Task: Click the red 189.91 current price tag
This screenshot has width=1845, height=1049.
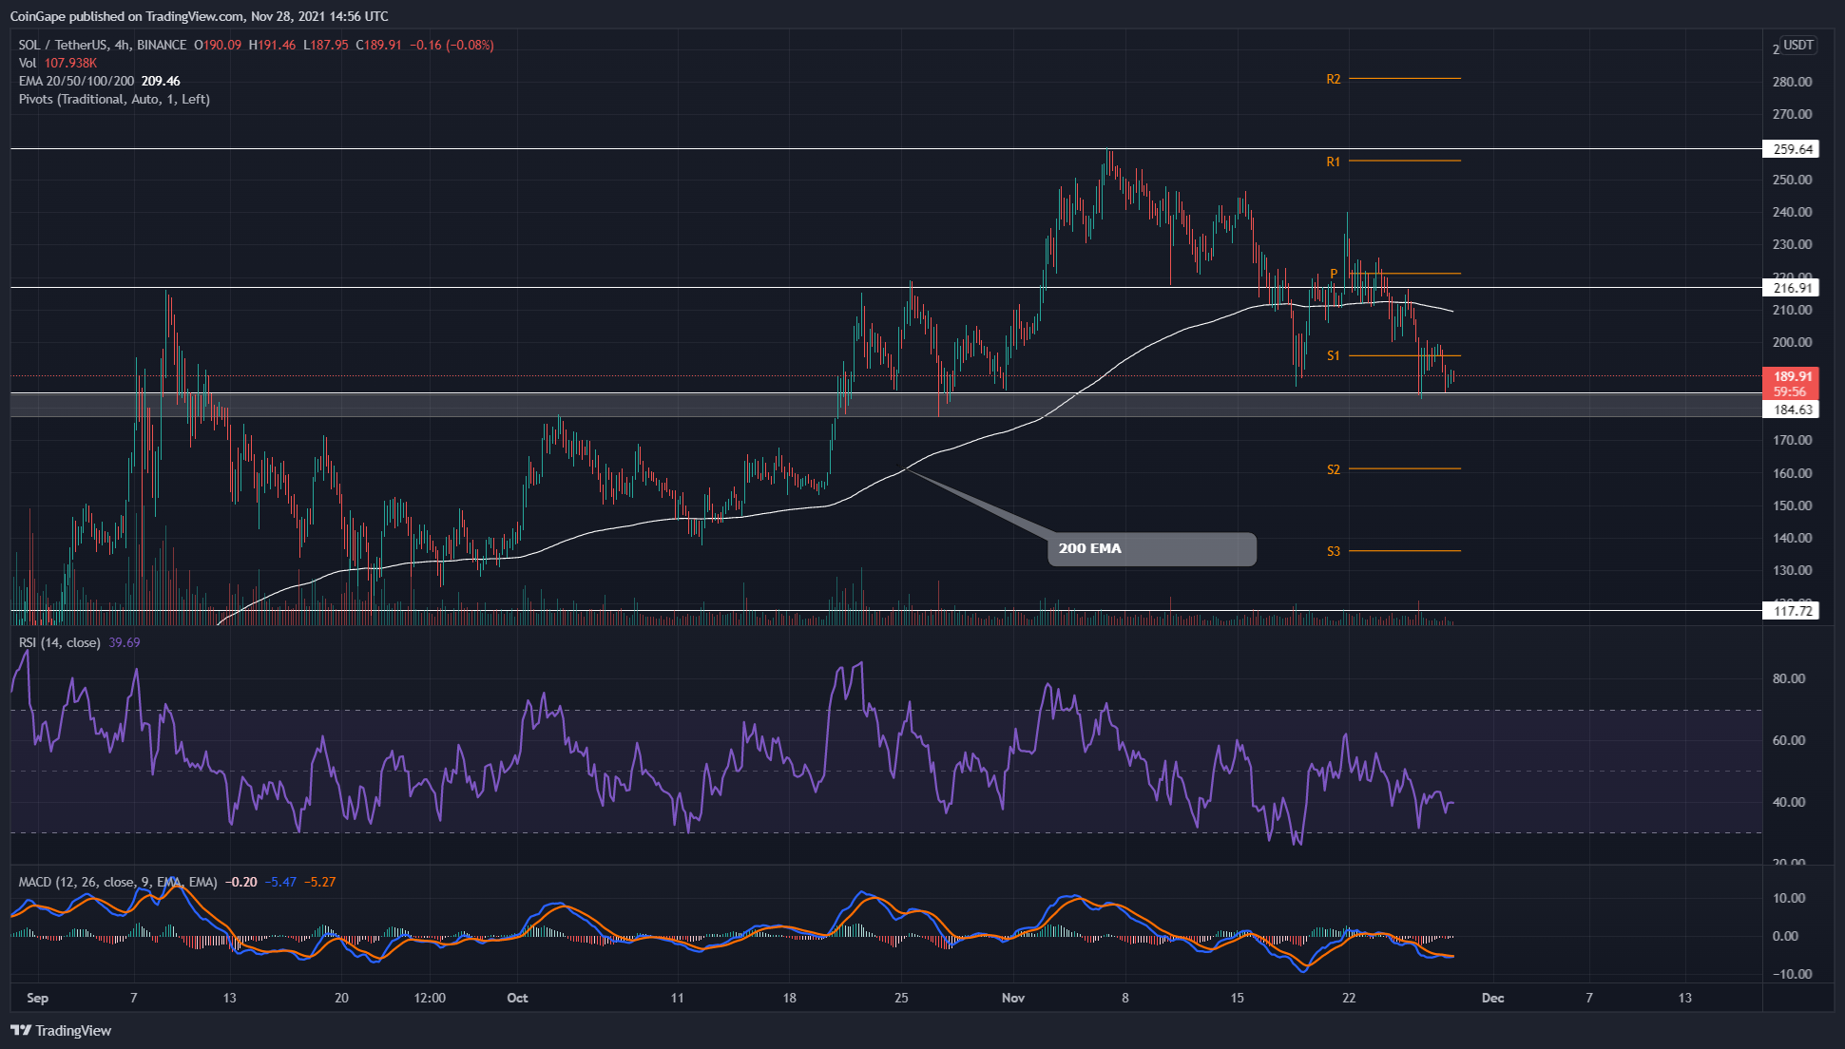Action: [x=1791, y=376]
